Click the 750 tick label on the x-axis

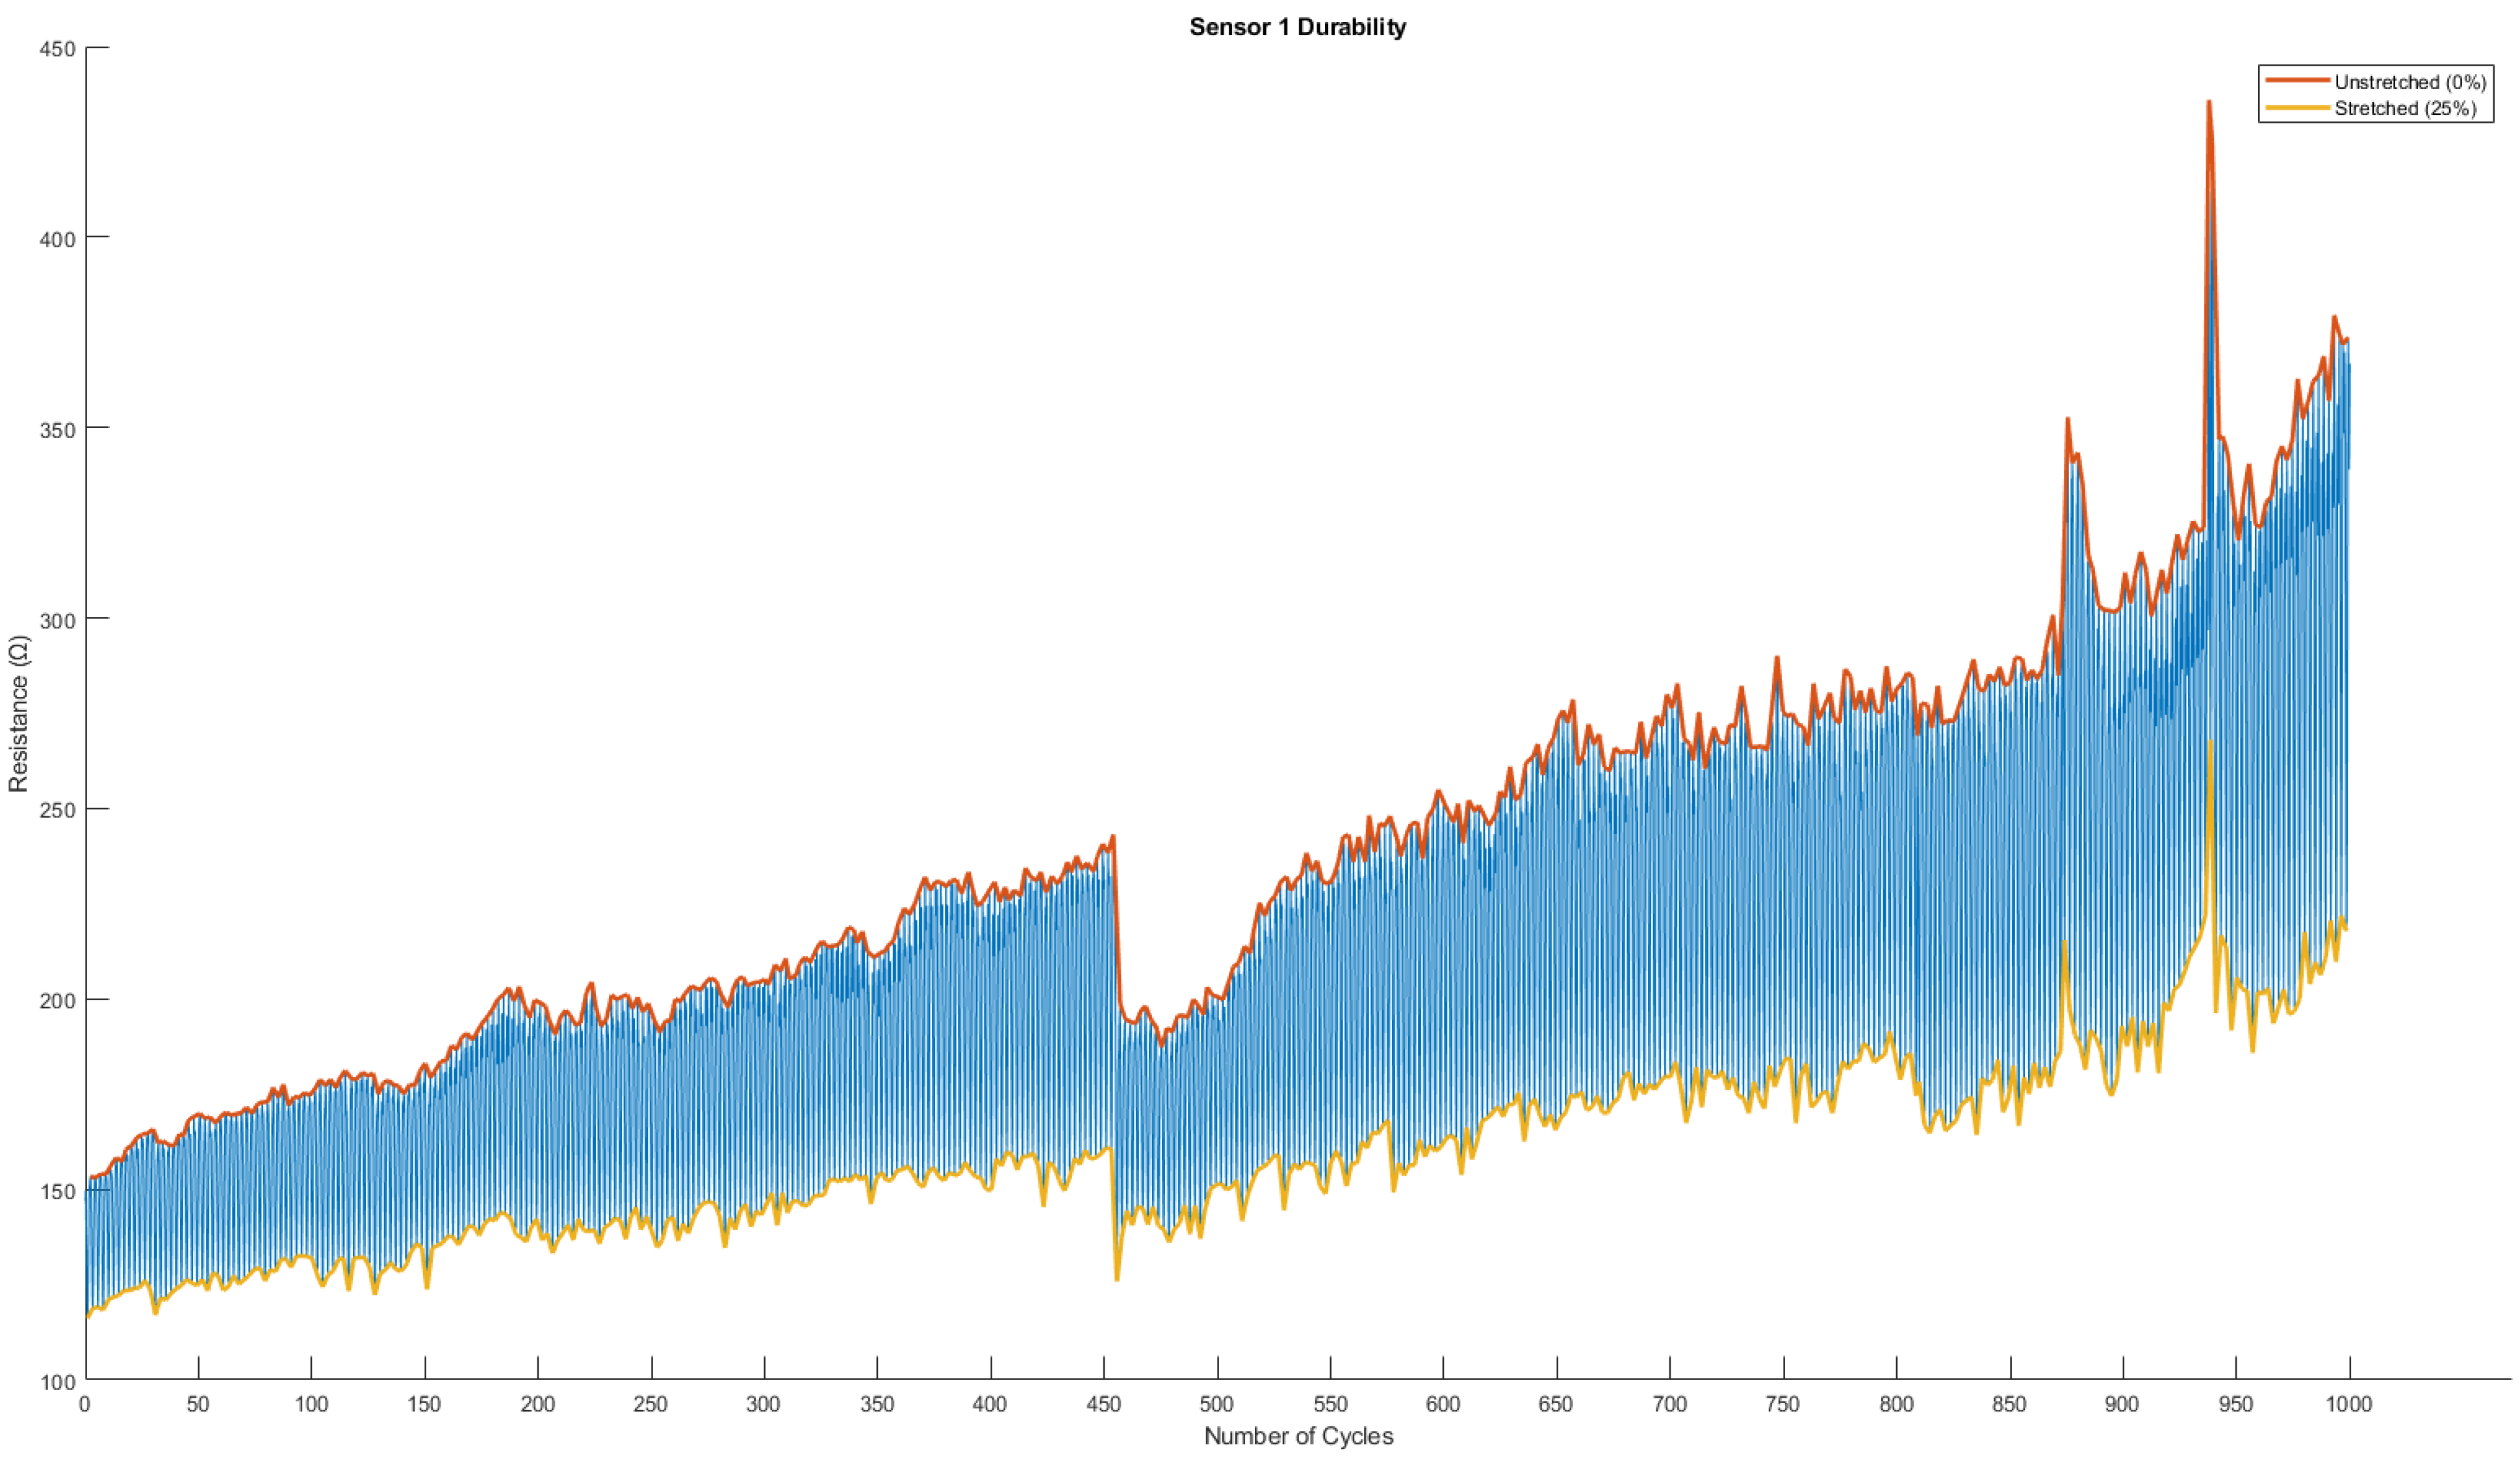[1782, 1405]
